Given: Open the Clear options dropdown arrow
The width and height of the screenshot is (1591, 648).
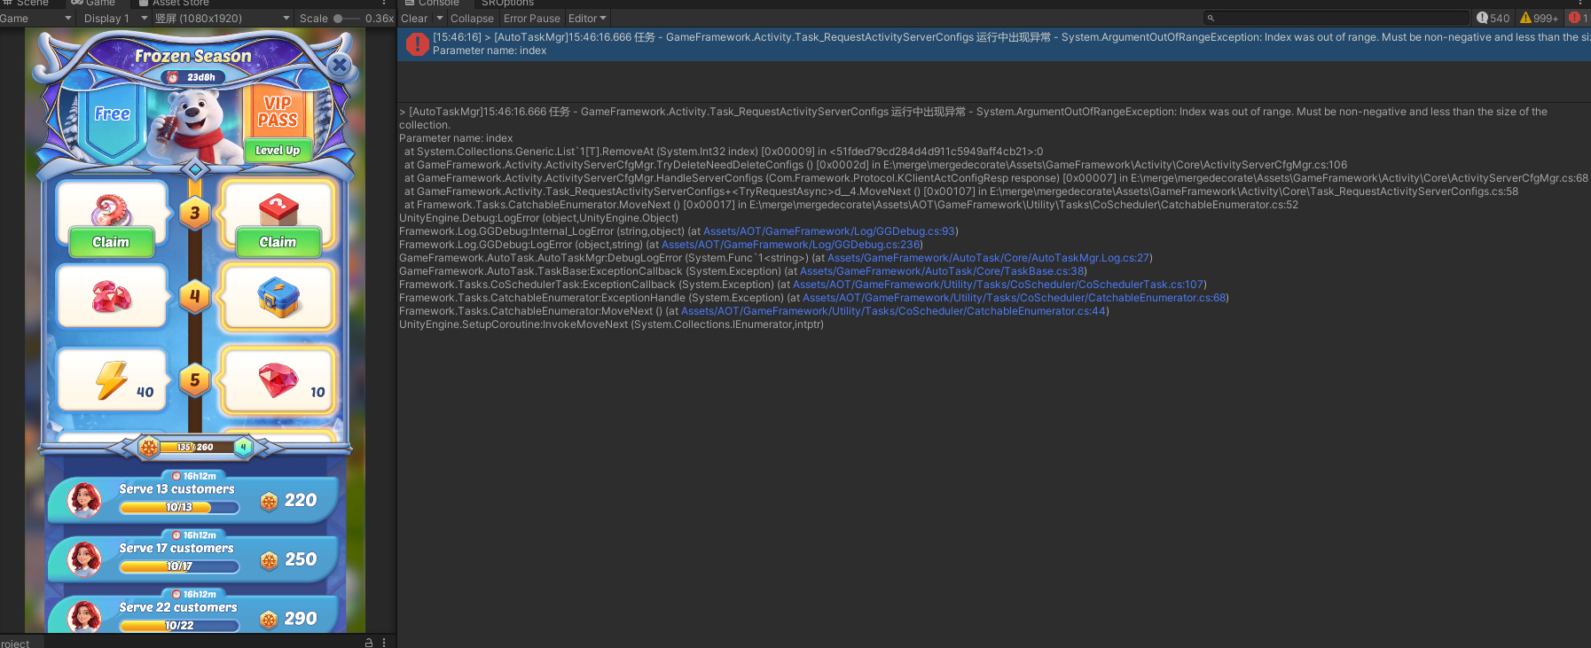Looking at the screenshot, I should click(x=440, y=19).
